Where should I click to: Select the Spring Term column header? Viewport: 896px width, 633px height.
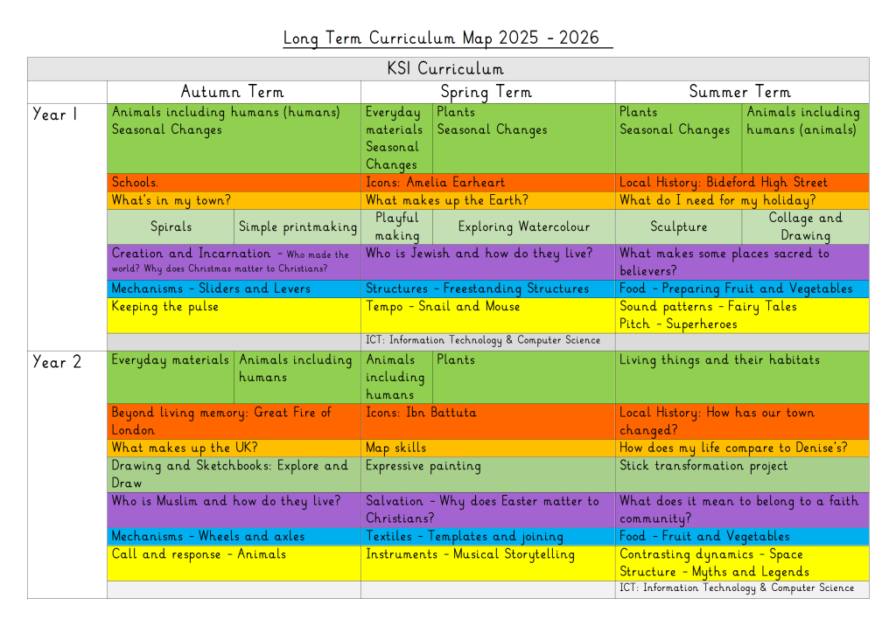point(486,92)
